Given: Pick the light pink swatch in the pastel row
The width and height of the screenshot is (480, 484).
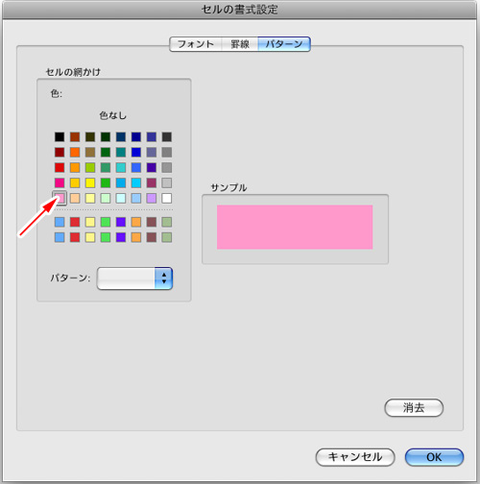Looking at the screenshot, I should (x=60, y=198).
